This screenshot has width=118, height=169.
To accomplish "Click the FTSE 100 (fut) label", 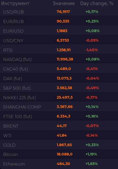I will pyautogui.click(x=17, y=116).
